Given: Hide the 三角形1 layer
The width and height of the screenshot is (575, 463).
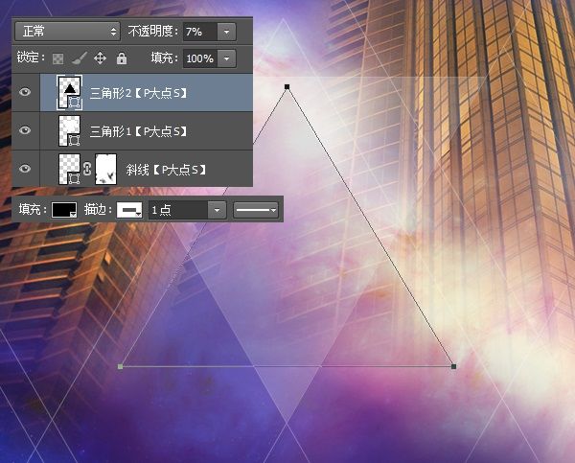Looking at the screenshot, I should tap(25, 130).
